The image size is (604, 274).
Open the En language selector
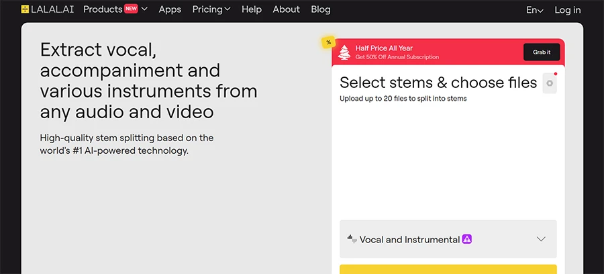[x=535, y=10]
